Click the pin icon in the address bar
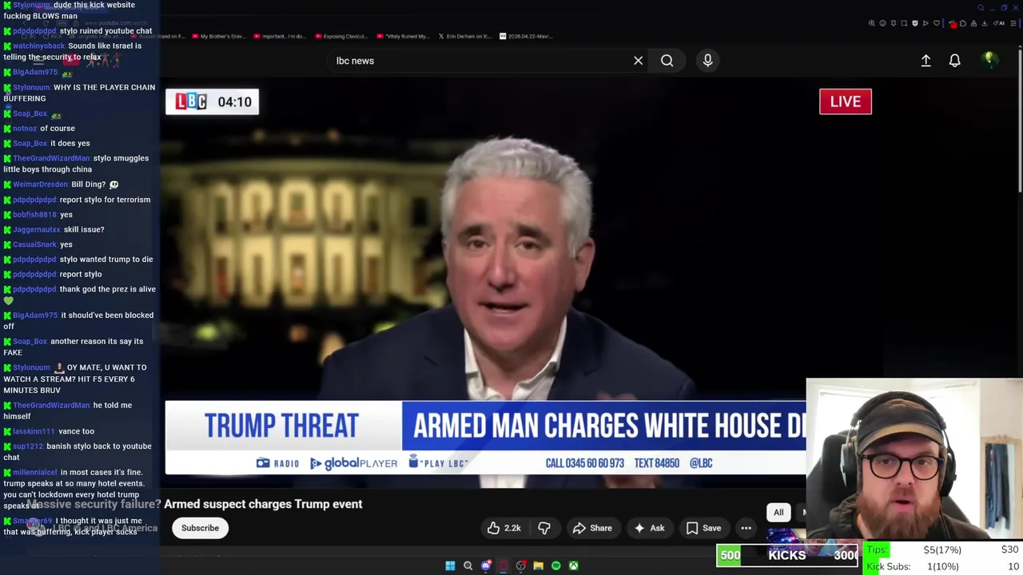Viewport: 1023px width, 575px height. coord(894,23)
